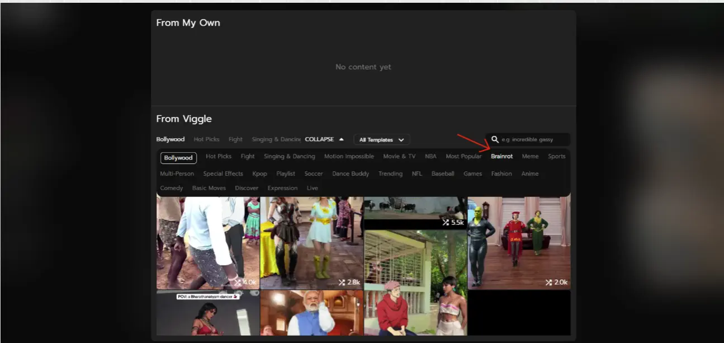The image size is (724, 343).
Task: Select the Dance Buddy category
Action: [351, 173]
